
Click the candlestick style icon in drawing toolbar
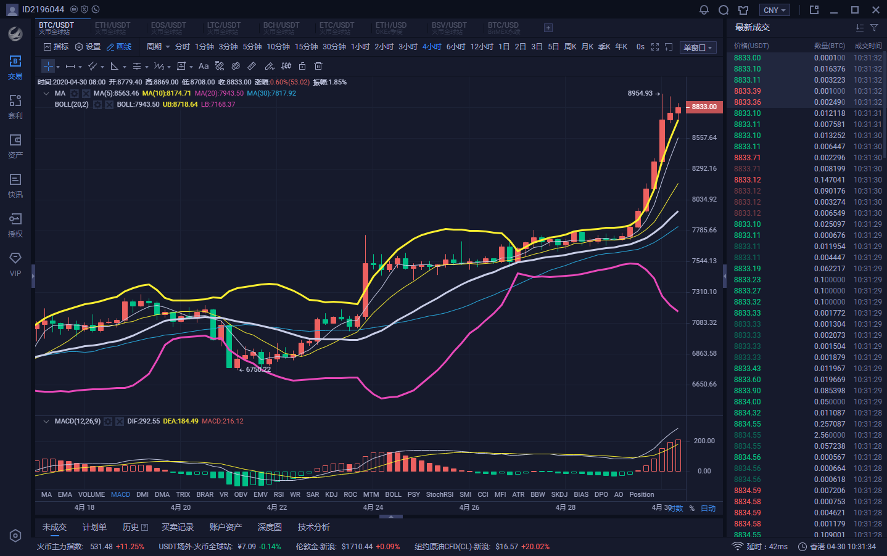[286, 66]
